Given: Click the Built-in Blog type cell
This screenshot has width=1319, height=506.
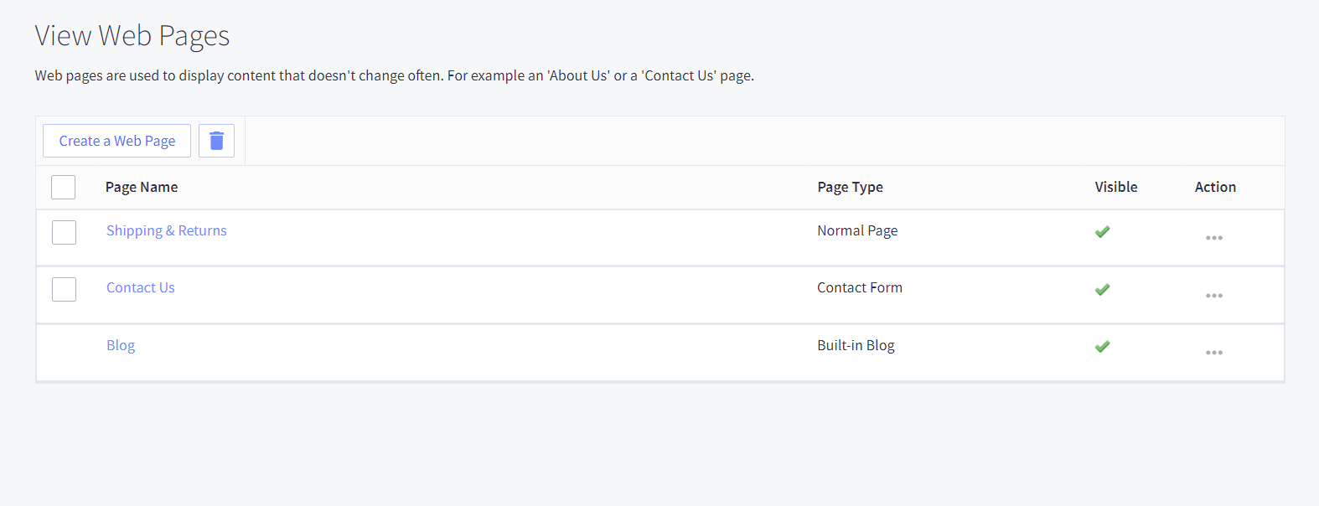Looking at the screenshot, I should click(856, 345).
